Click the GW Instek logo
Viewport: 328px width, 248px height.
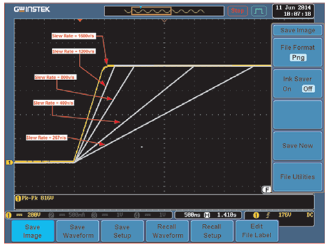32,9
